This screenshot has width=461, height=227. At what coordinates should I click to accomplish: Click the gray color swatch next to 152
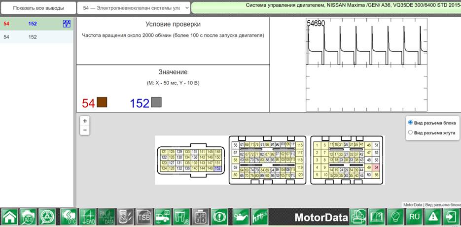[x=156, y=102]
